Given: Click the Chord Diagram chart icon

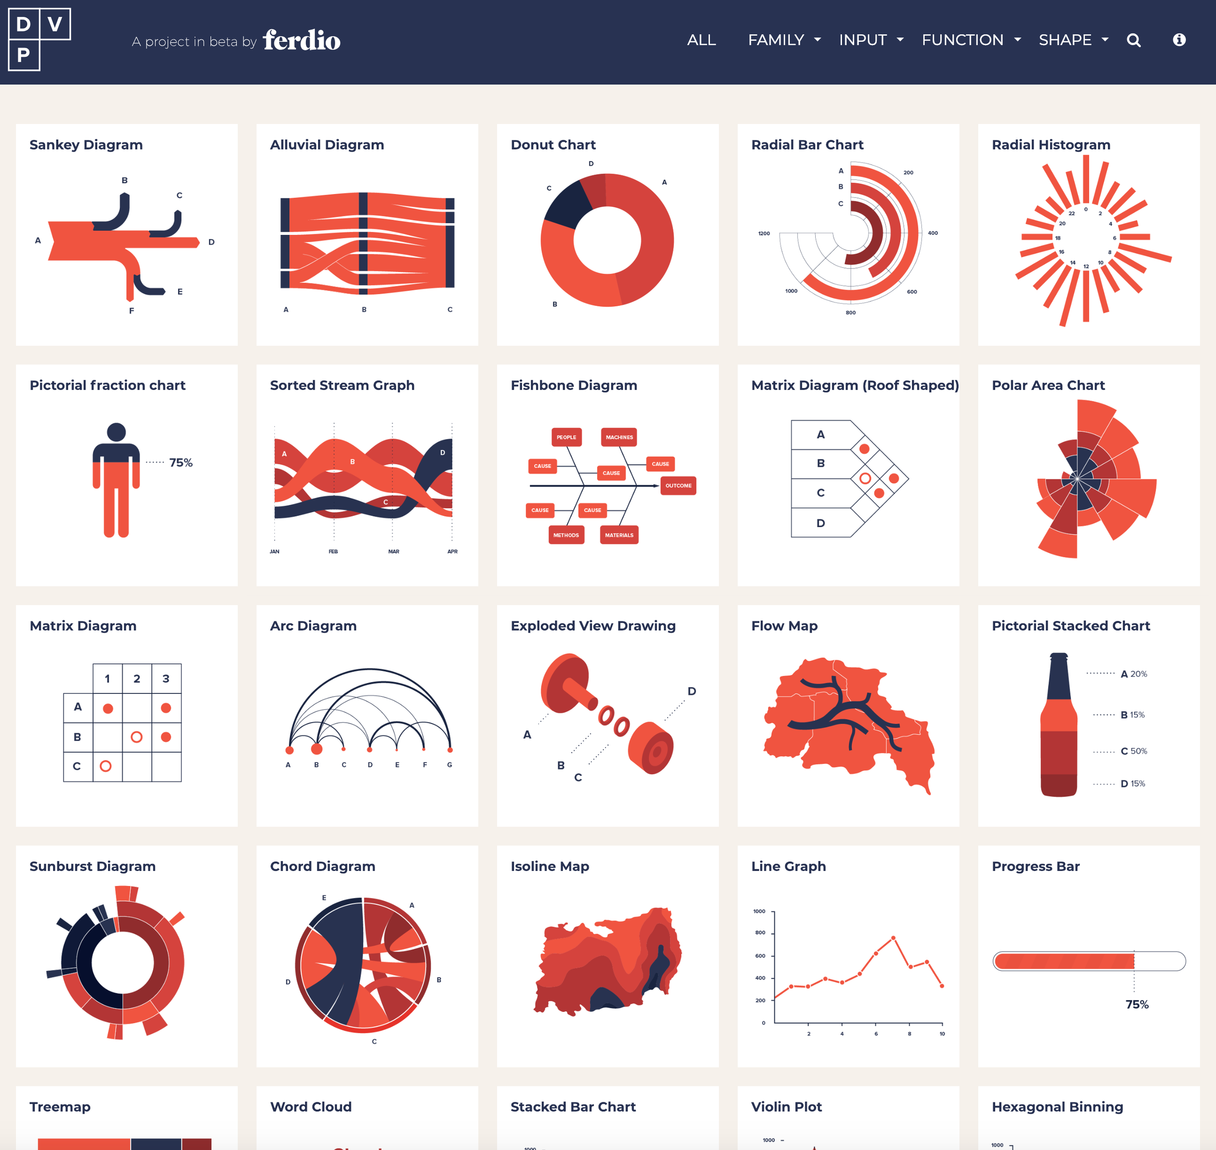Looking at the screenshot, I should 365,962.
